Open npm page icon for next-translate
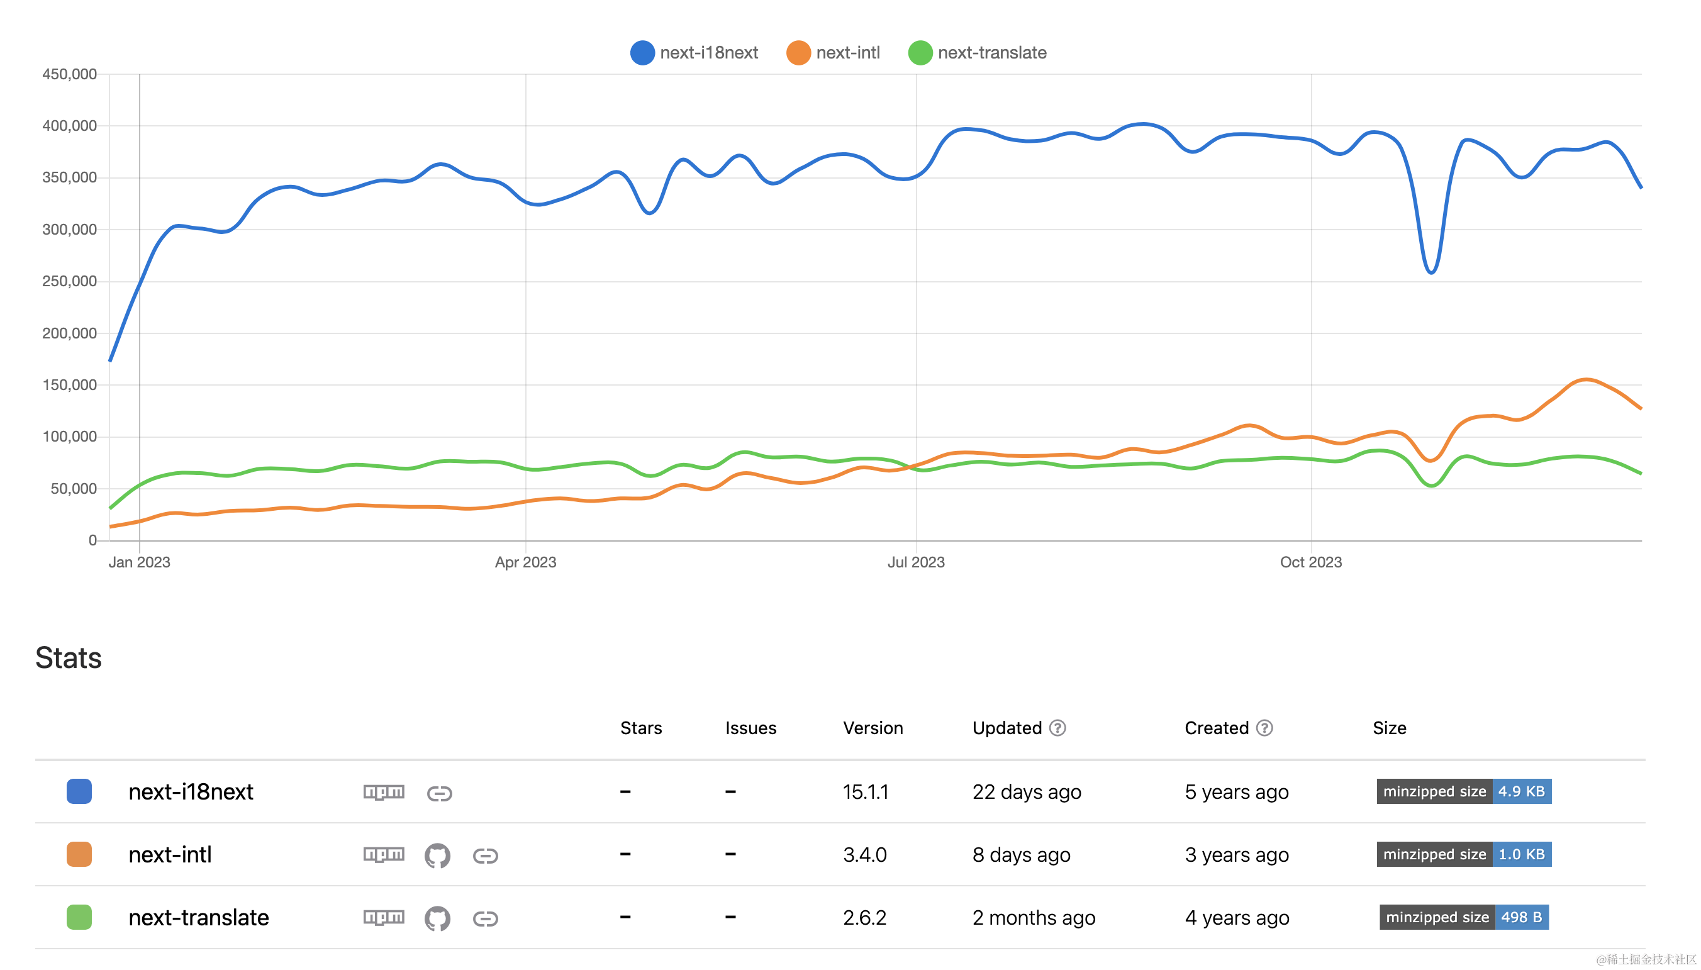The height and width of the screenshot is (970, 1701). 384,917
